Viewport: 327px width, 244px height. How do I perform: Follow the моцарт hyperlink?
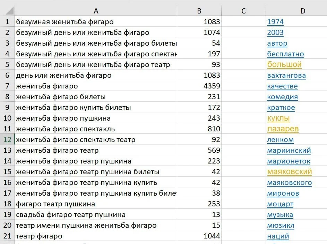(x=280, y=204)
